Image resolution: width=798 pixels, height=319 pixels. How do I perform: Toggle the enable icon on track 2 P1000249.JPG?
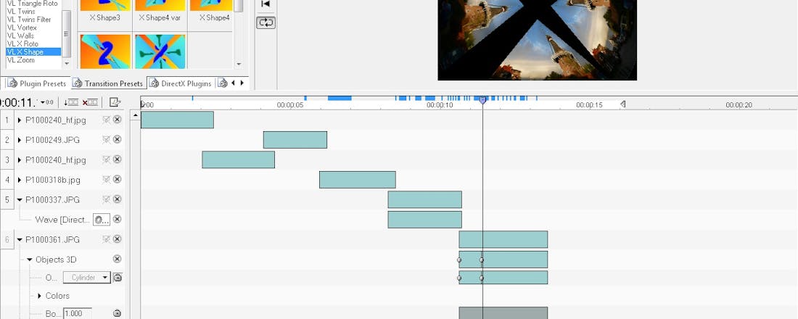tap(106, 139)
